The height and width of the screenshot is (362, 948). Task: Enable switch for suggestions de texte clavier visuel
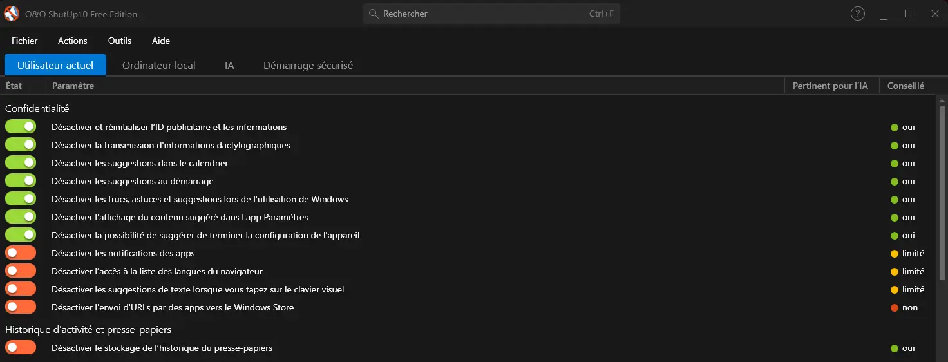21,289
